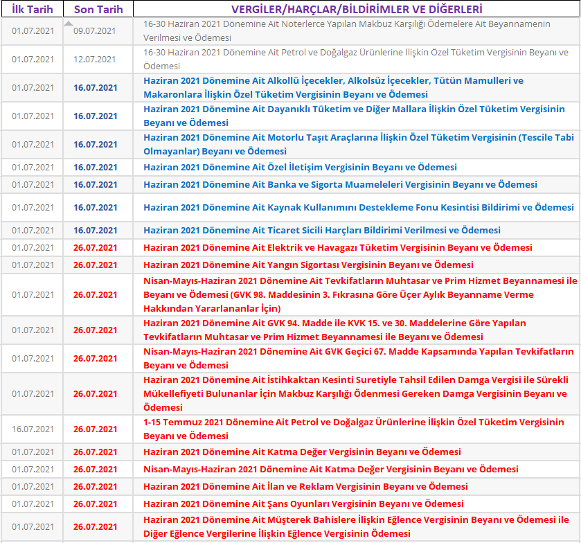Open the Elektrik ve Havagazı Tüketim Vergisi link
Screen dimensions: 581x543
[x=337, y=247]
